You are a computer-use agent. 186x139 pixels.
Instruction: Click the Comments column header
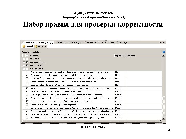pos(144,56)
